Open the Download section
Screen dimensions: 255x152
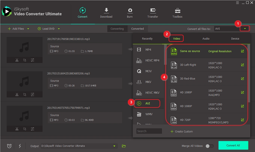point(106,13)
